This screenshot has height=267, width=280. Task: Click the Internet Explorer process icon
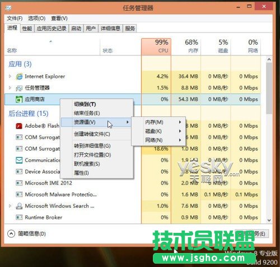point(19,76)
